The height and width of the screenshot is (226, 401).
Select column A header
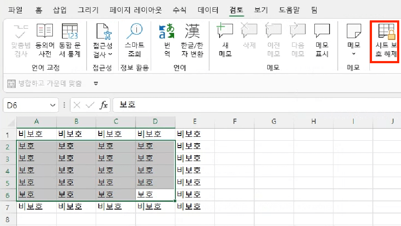tap(36, 121)
